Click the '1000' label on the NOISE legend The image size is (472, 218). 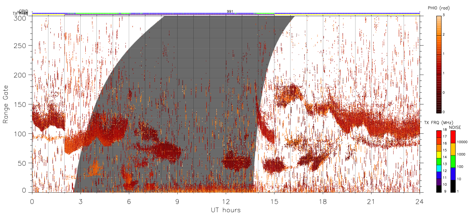pos(462,154)
